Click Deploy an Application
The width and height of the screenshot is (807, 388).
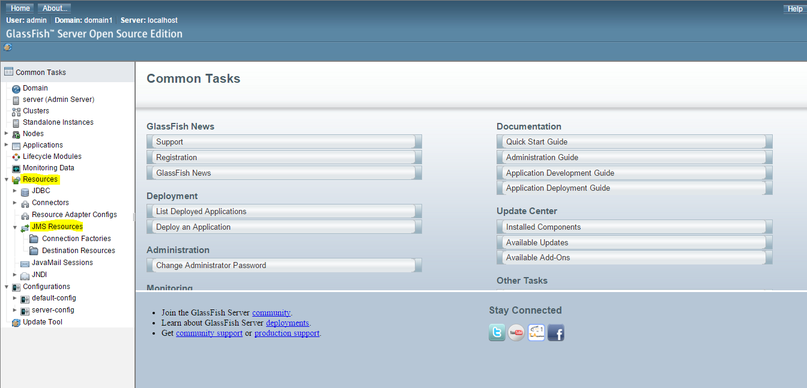(x=284, y=227)
